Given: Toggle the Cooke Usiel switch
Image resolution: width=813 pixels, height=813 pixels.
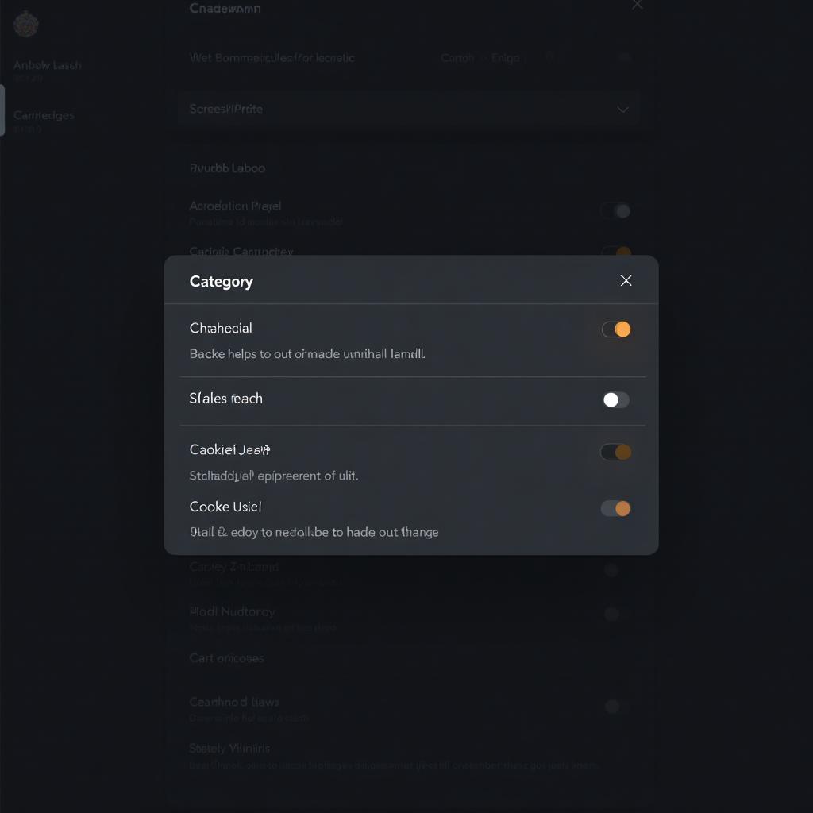Looking at the screenshot, I should [615, 507].
